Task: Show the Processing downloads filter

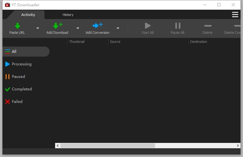Action: 21,64
